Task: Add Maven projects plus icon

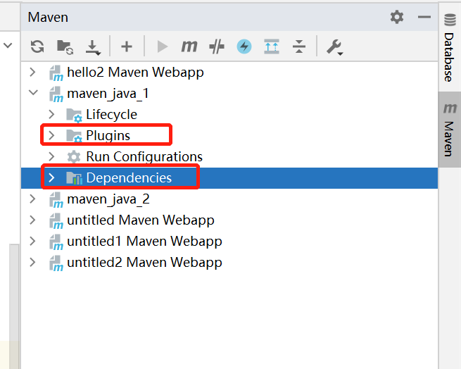Action: (x=127, y=46)
